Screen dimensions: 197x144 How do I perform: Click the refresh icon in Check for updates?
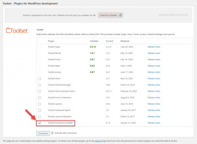pos(121,15)
